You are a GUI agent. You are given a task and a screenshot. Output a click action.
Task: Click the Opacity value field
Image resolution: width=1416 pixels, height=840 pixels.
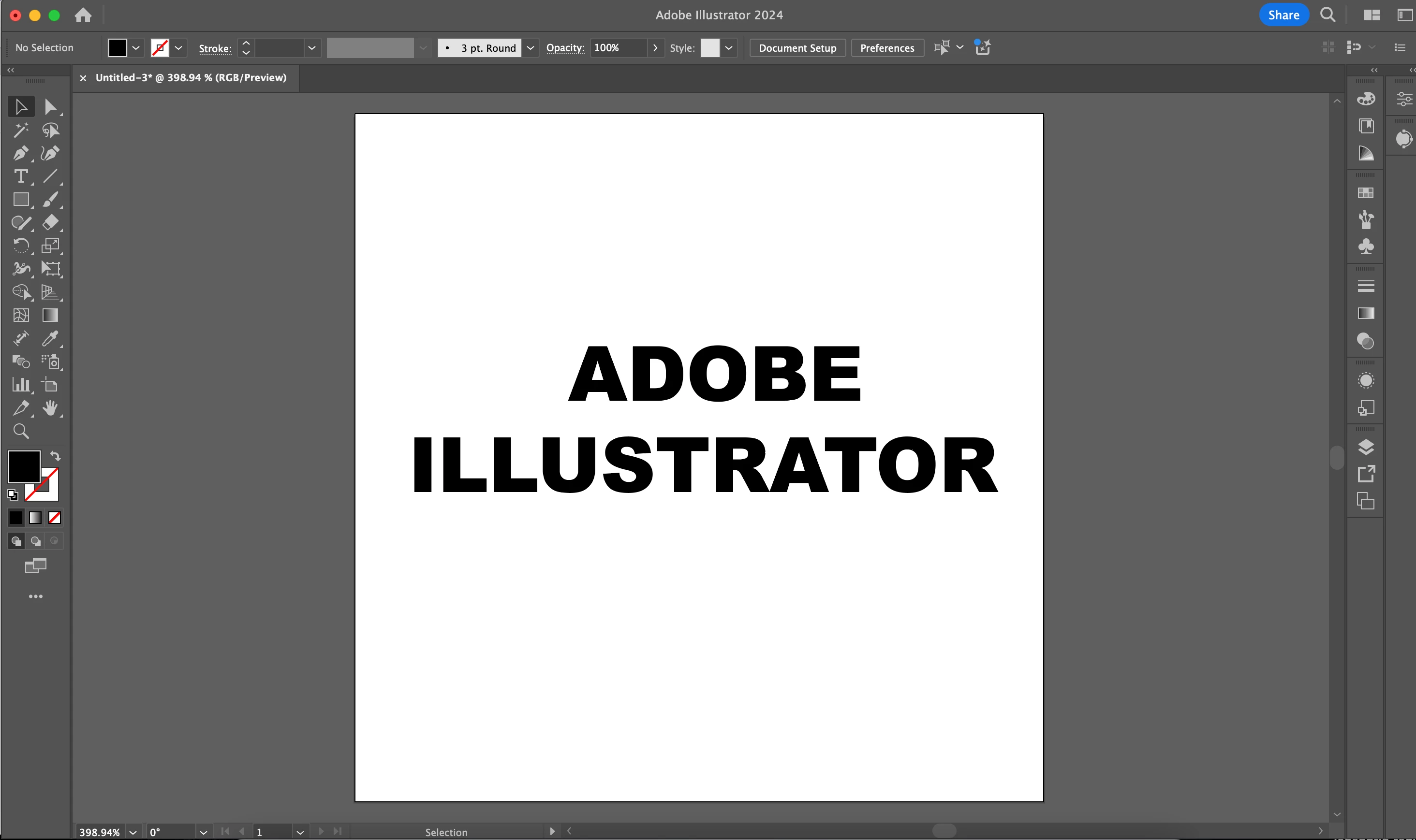tap(618, 48)
